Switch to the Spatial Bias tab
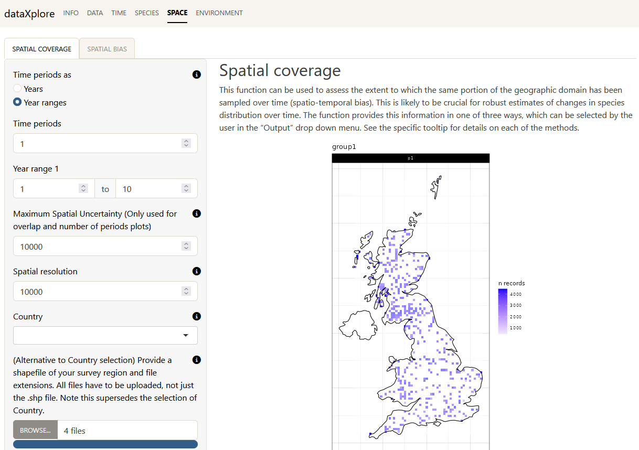 pyautogui.click(x=107, y=49)
